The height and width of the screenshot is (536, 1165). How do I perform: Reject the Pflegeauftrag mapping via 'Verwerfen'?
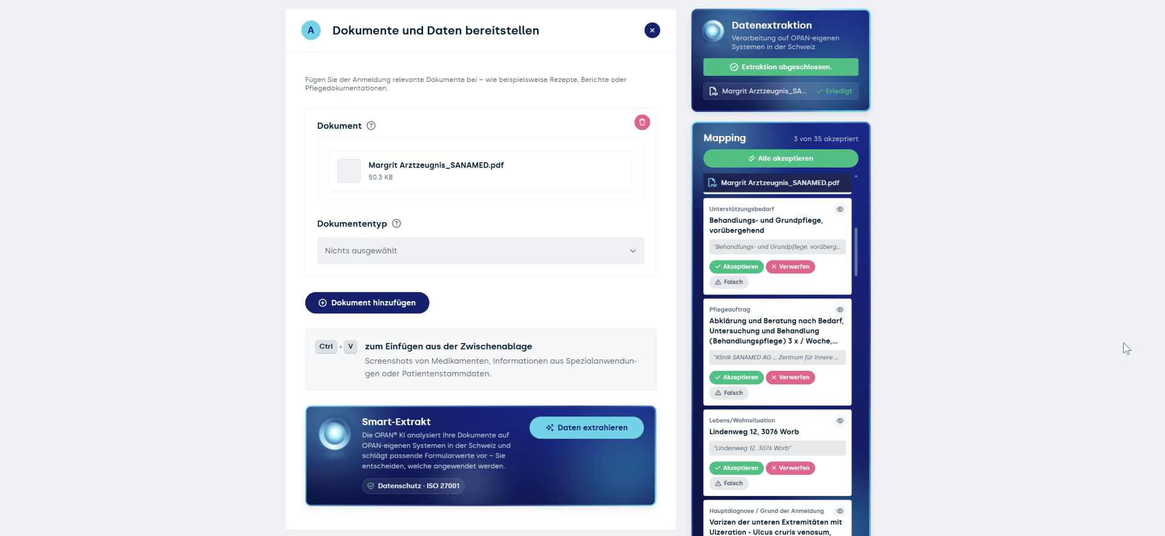[790, 378]
